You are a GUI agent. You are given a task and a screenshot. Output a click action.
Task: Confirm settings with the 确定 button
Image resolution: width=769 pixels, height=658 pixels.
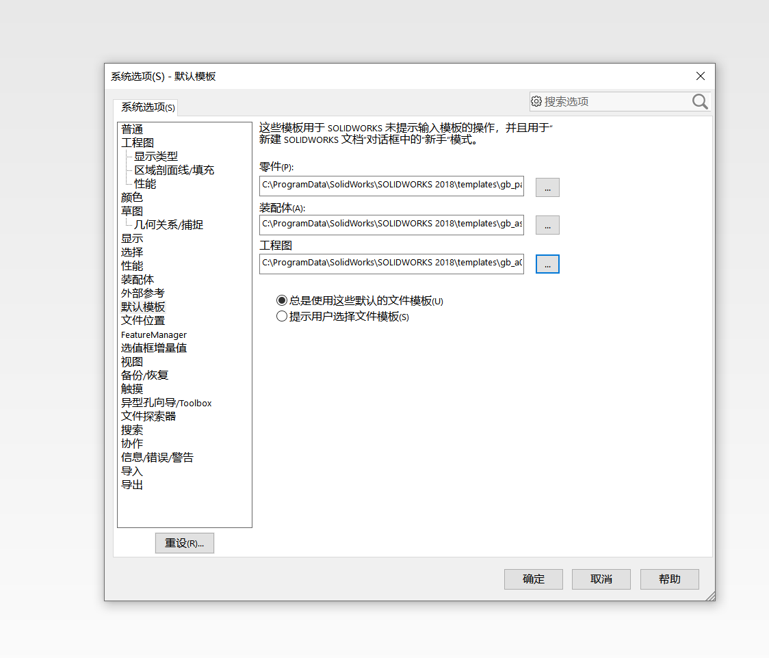point(534,579)
